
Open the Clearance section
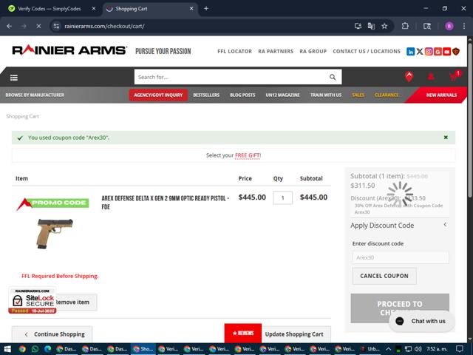(387, 95)
